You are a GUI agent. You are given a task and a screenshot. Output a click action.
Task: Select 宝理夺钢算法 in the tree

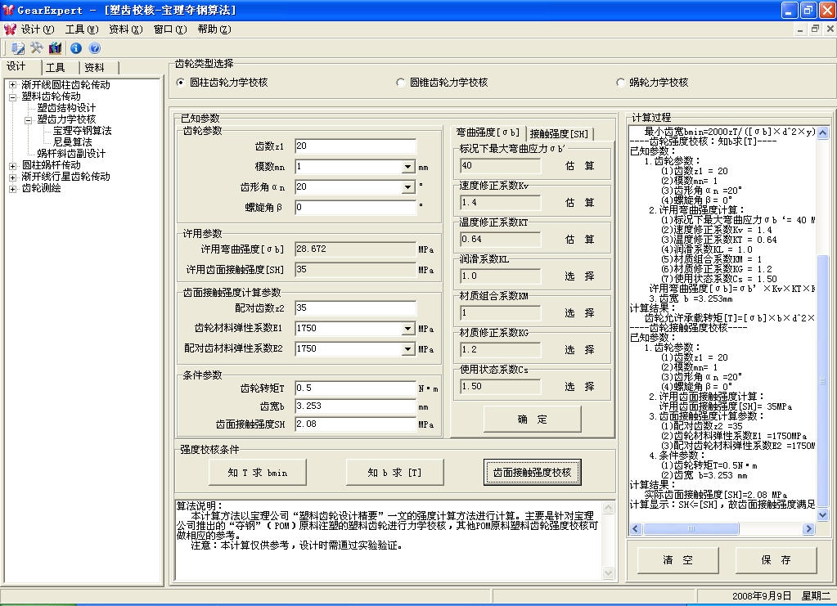click(82, 131)
